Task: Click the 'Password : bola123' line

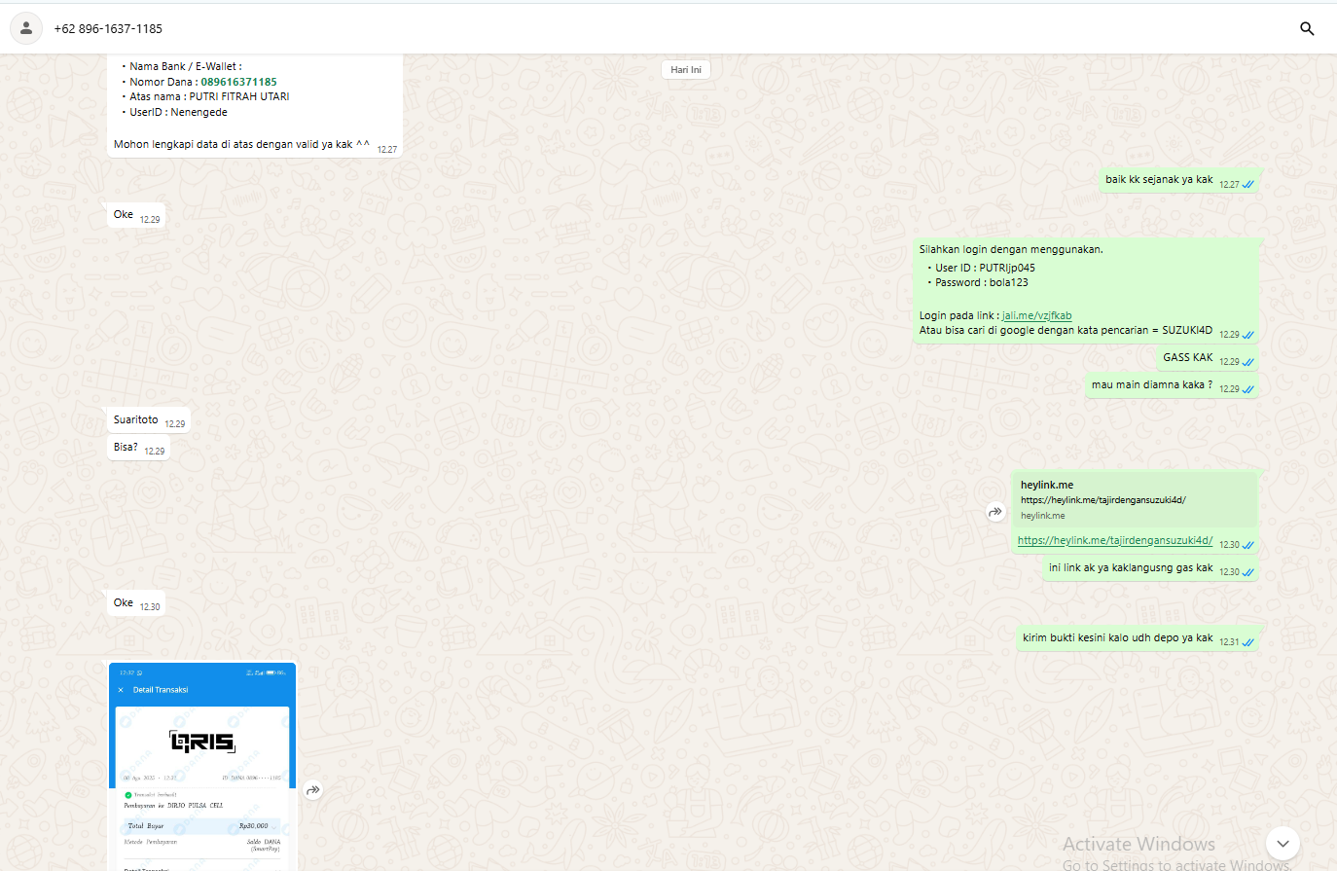Action: pyautogui.click(x=981, y=282)
